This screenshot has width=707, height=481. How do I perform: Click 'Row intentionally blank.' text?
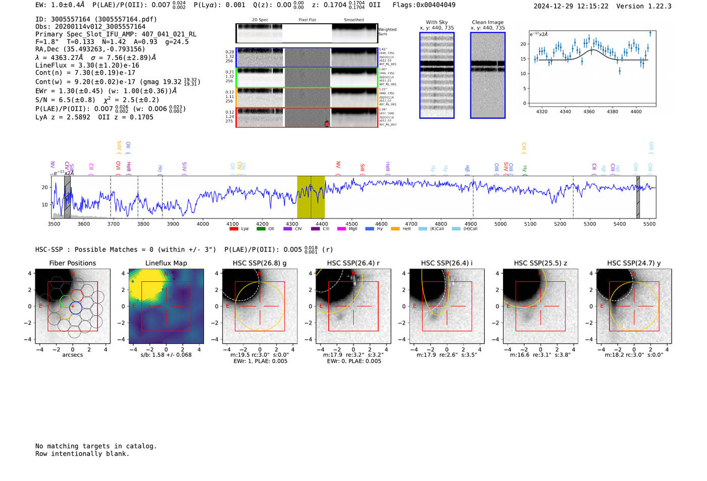coord(82,454)
